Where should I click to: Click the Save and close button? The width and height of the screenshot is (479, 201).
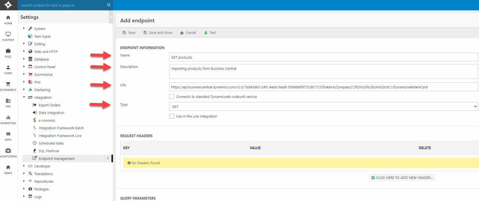[158, 33]
